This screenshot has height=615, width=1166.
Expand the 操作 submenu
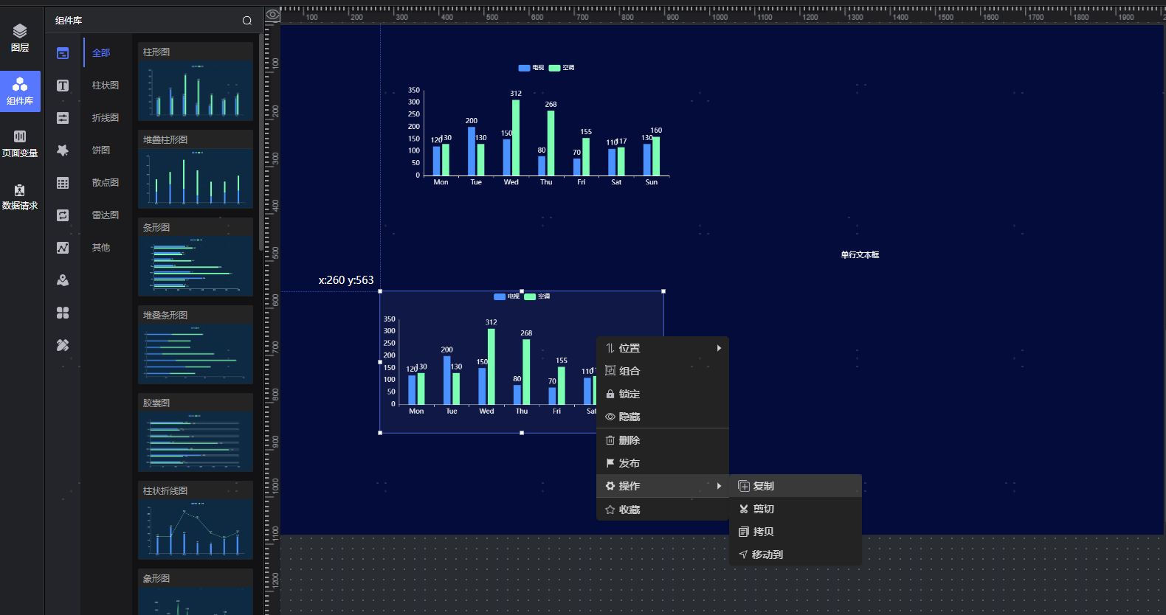click(662, 486)
